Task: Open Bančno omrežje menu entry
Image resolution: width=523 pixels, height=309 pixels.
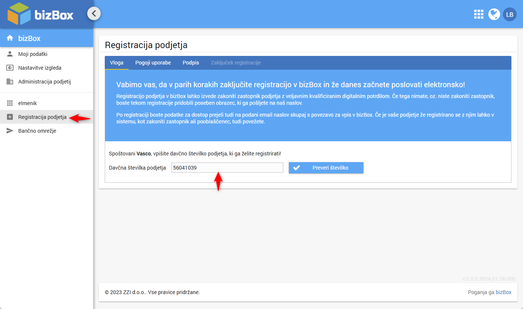Action: 47,131
